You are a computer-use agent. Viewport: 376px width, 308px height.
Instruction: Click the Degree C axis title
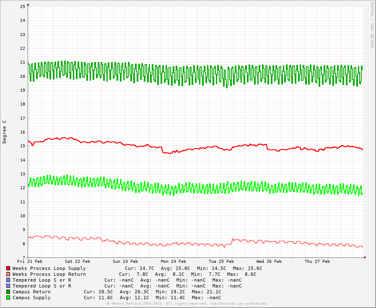tap(4, 132)
